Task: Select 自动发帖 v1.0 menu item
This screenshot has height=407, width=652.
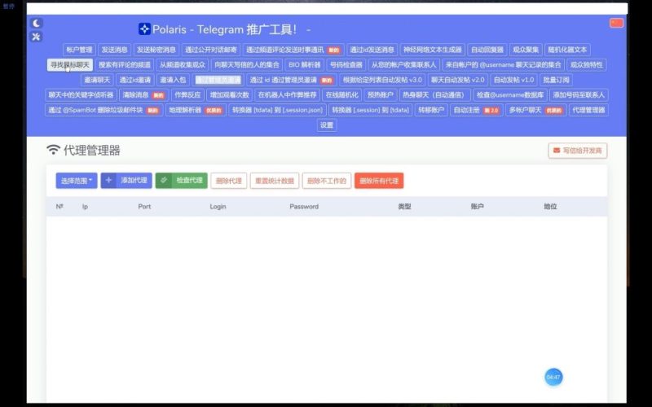Action: (x=514, y=80)
